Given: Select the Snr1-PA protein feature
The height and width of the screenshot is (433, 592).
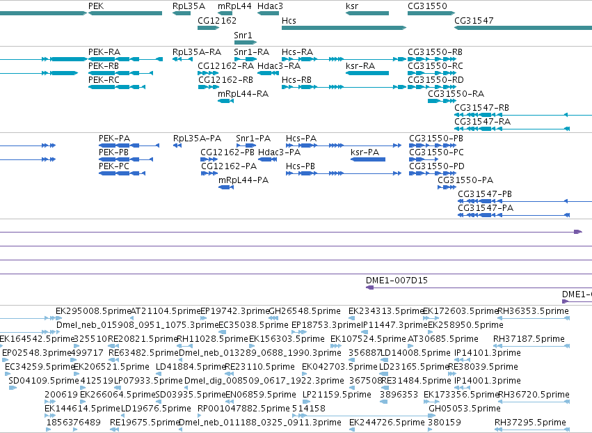Looking at the screenshot, I should pos(246,145).
